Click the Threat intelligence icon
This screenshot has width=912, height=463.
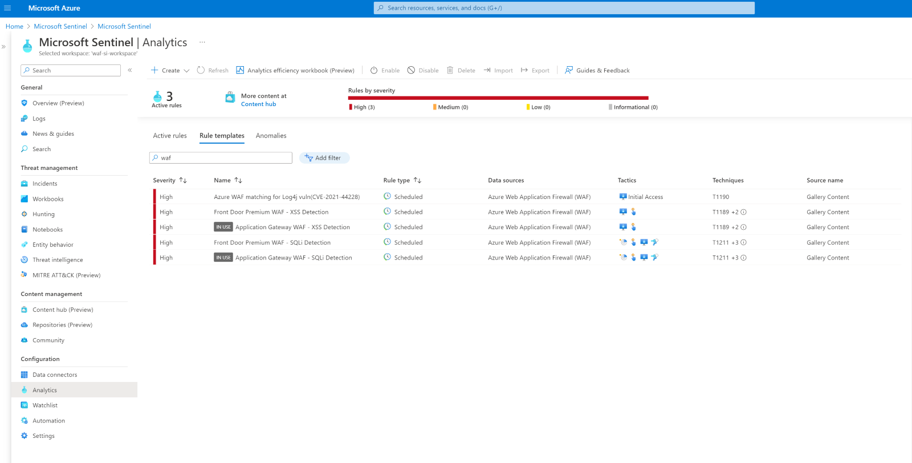[24, 260]
